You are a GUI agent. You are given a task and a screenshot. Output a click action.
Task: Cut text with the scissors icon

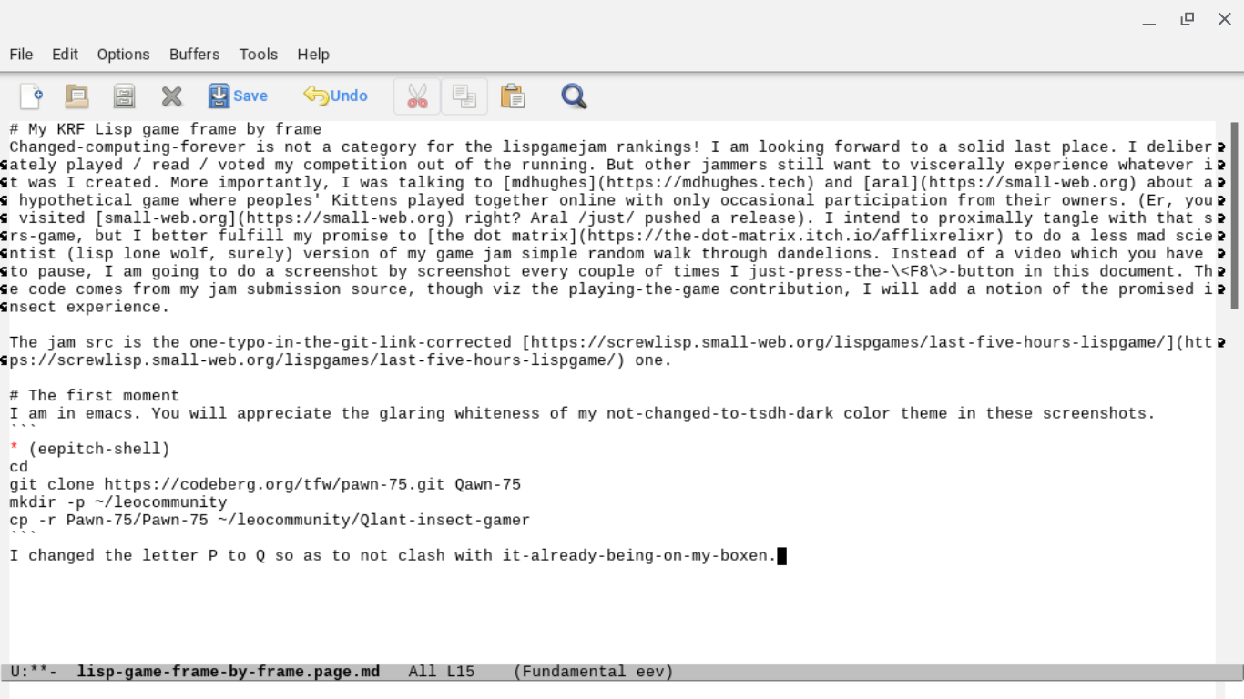pos(417,96)
